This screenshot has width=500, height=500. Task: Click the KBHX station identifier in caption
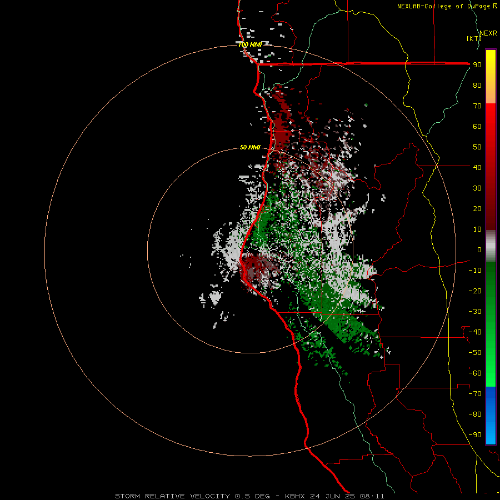pyautogui.click(x=294, y=496)
